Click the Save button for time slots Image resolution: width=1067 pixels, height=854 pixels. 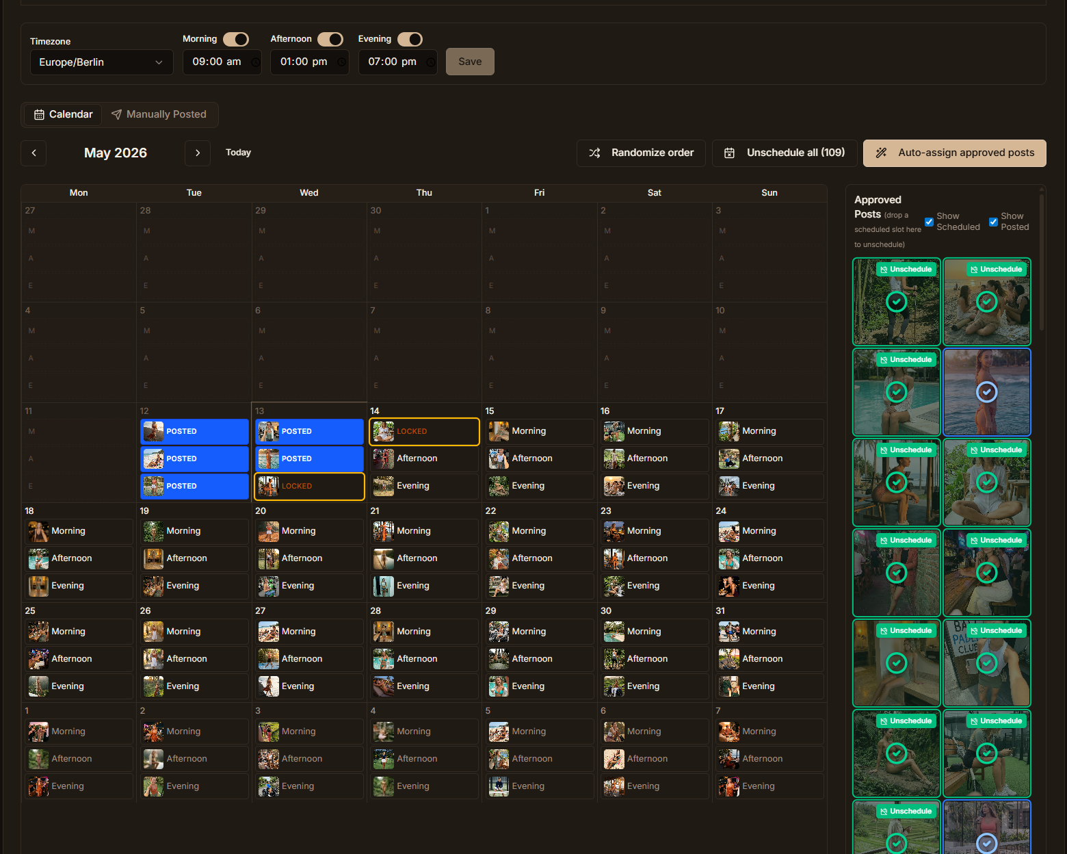(x=470, y=62)
